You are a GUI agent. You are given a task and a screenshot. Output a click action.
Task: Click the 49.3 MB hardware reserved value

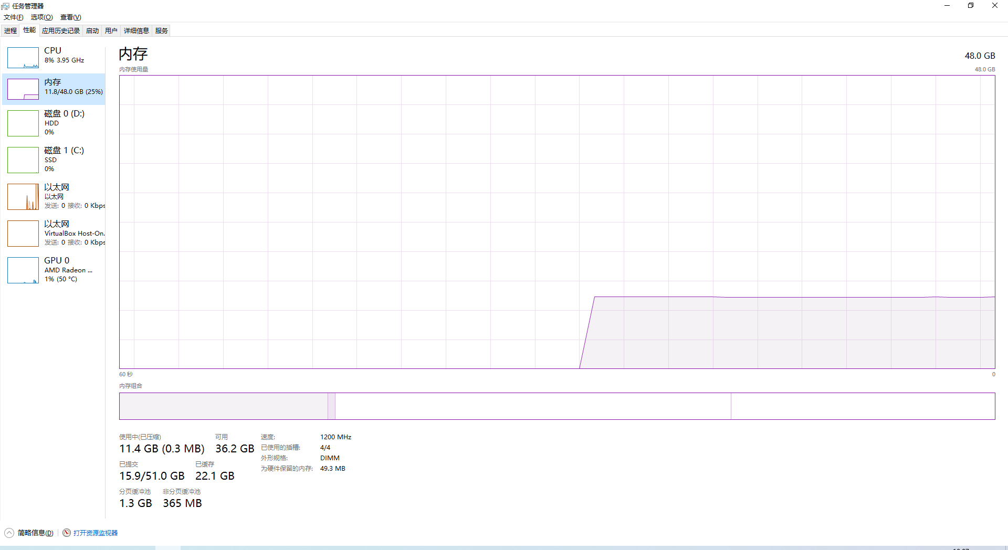[x=332, y=469]
